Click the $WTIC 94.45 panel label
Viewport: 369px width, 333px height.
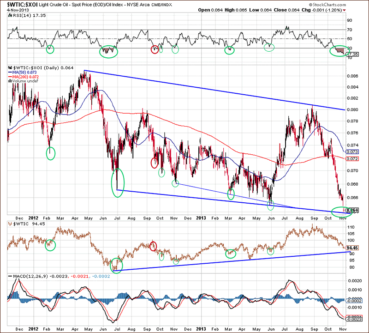[x=29, y=224]
